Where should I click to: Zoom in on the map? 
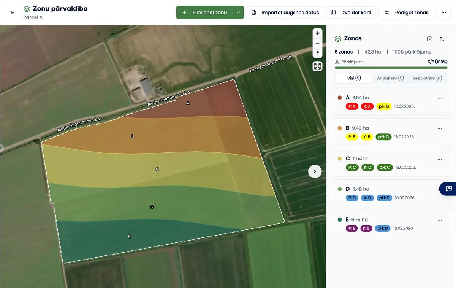(x=318, y=33)
